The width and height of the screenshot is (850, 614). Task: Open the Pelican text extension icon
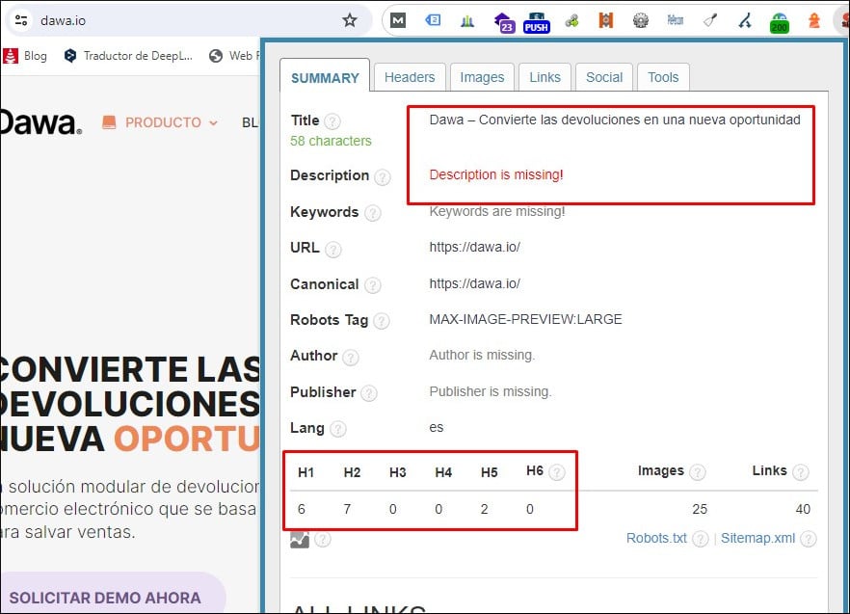pos(675,20)
